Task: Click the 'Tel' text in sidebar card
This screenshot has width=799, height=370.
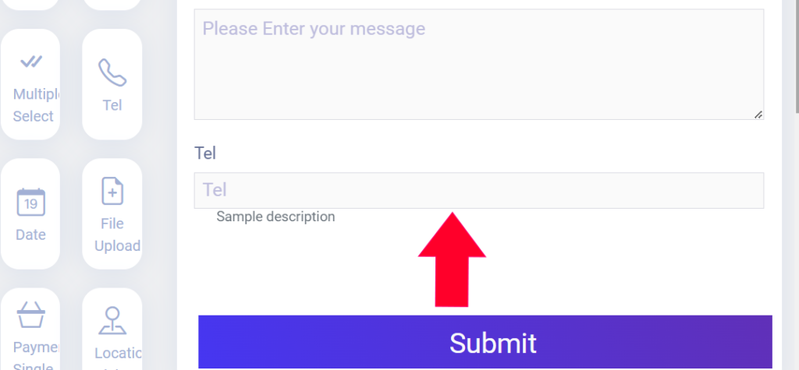Action: (112, 105)
